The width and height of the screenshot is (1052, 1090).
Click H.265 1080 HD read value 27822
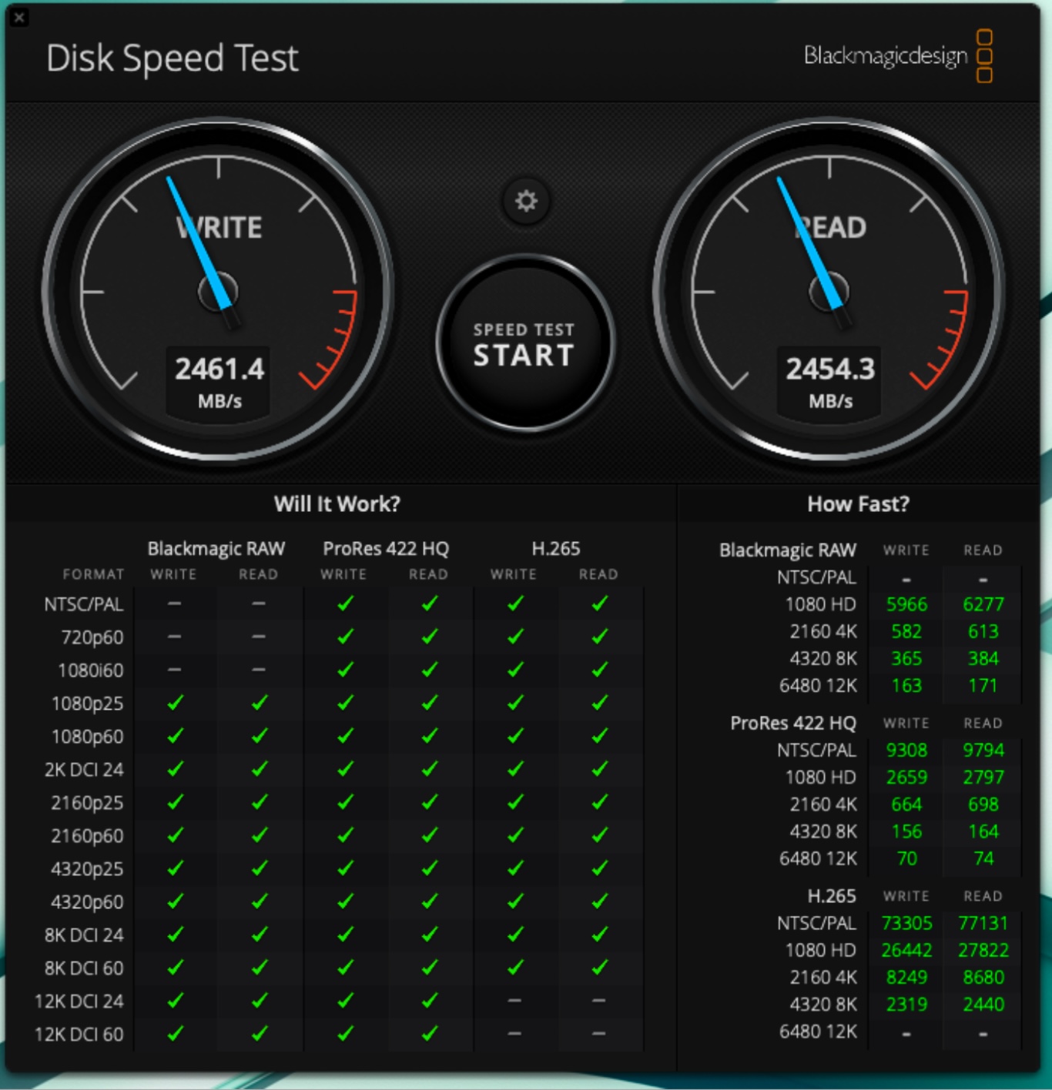(x=983, y=950)
